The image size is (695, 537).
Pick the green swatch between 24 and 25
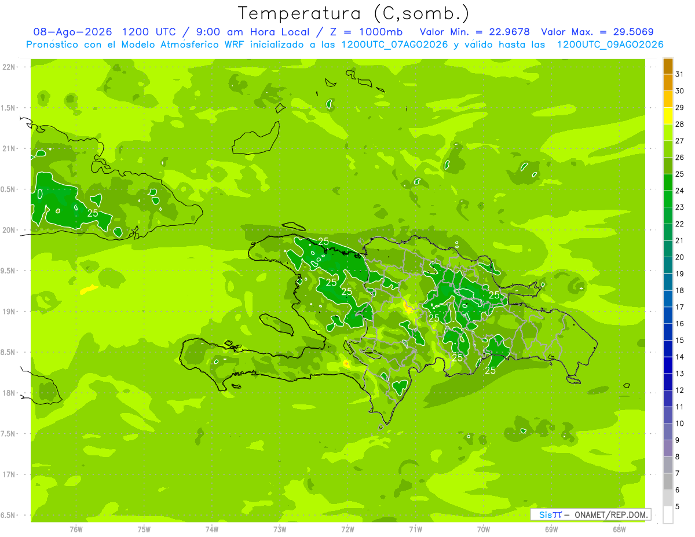[668, 182]
